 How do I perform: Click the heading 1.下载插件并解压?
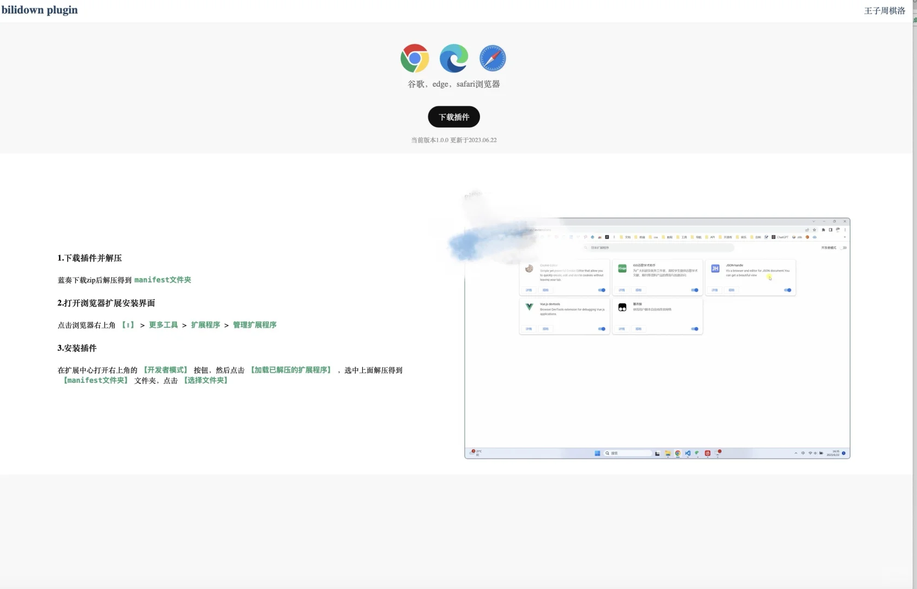point(90,258)
